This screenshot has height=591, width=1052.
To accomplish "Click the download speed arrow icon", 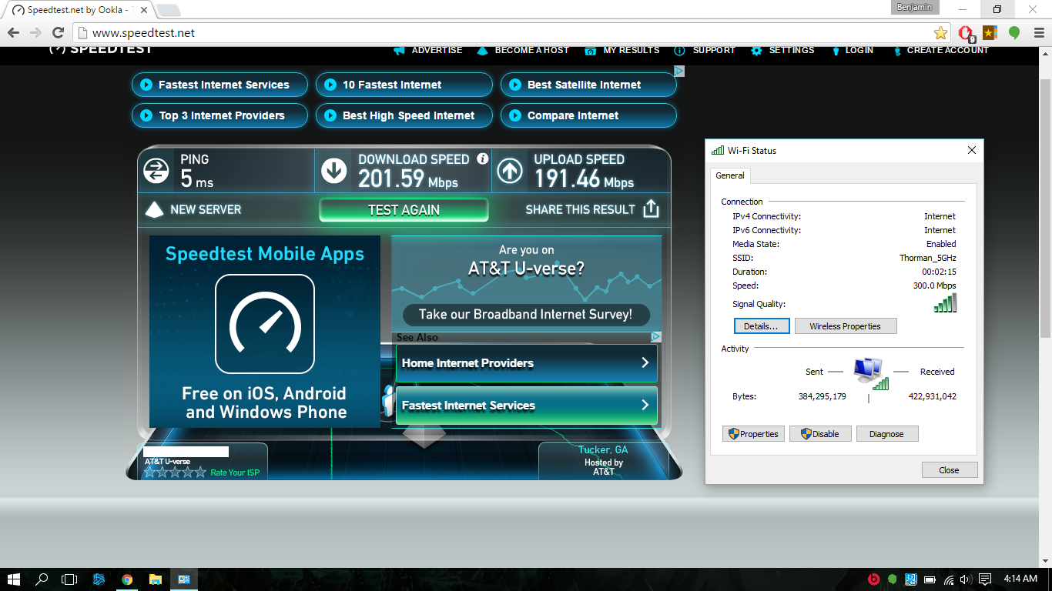I will [x=333, y=171].
